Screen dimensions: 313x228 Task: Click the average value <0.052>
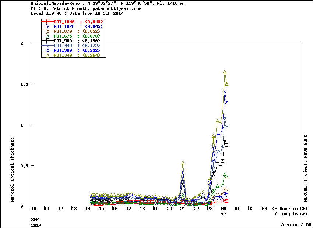(x=91, y=31)
